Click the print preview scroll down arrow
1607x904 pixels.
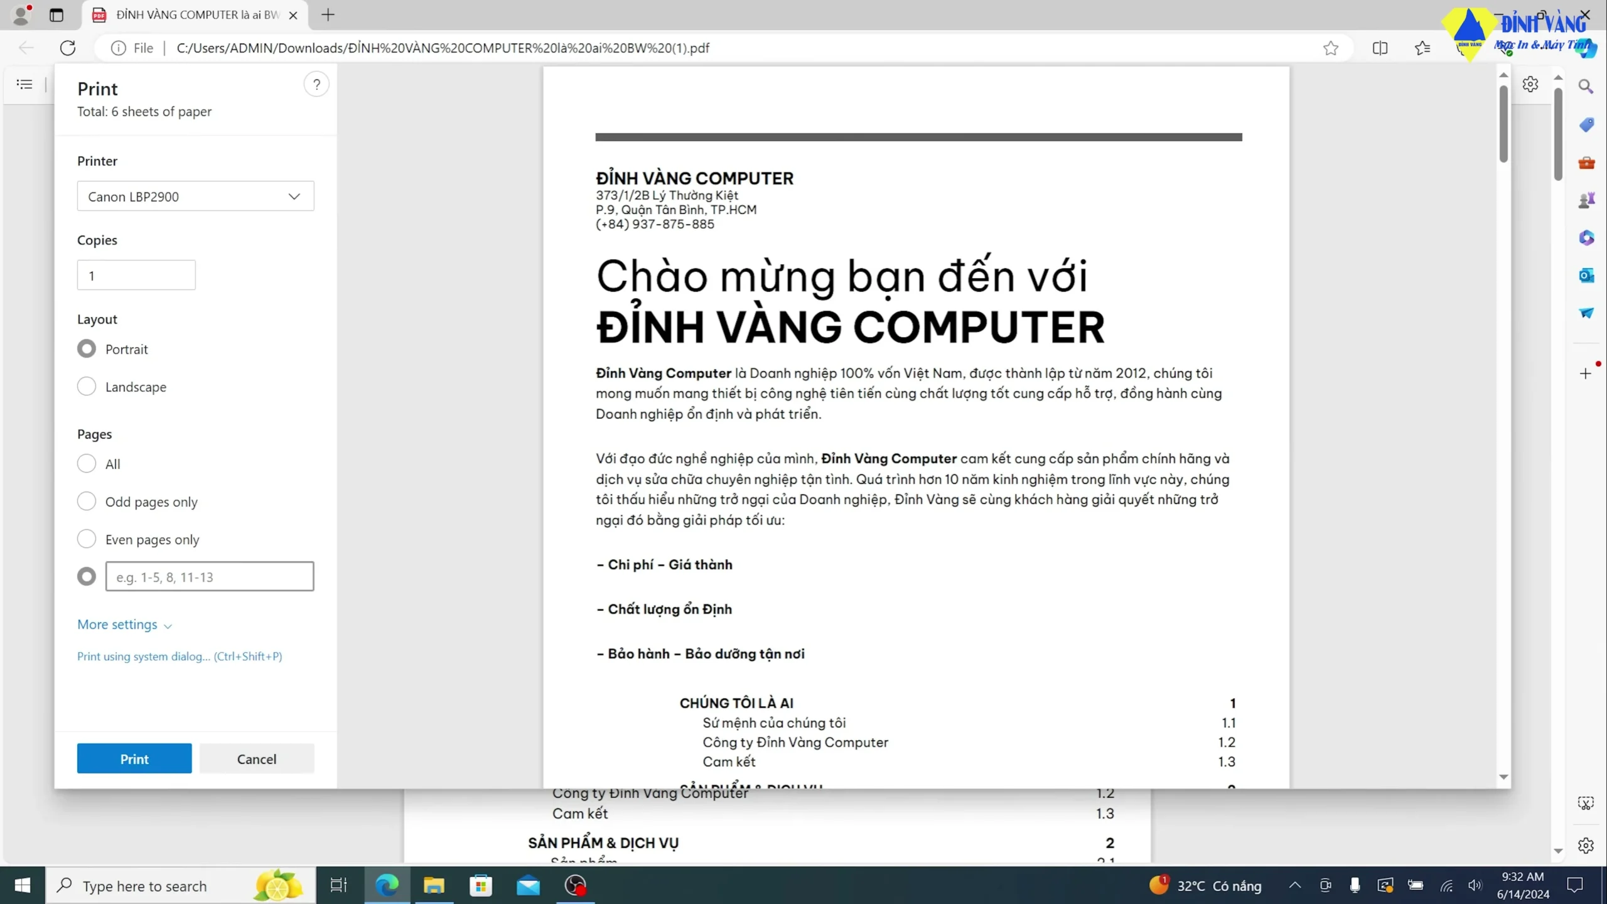(x=1503, y=777)
